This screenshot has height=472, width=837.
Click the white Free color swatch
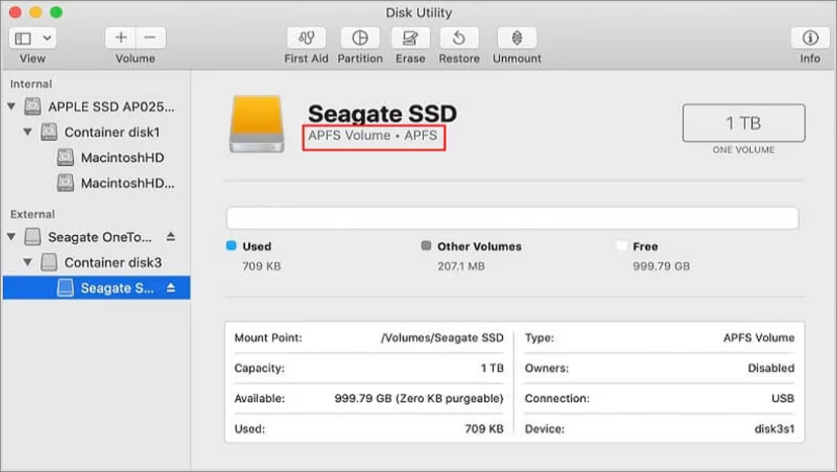[622, 246]
